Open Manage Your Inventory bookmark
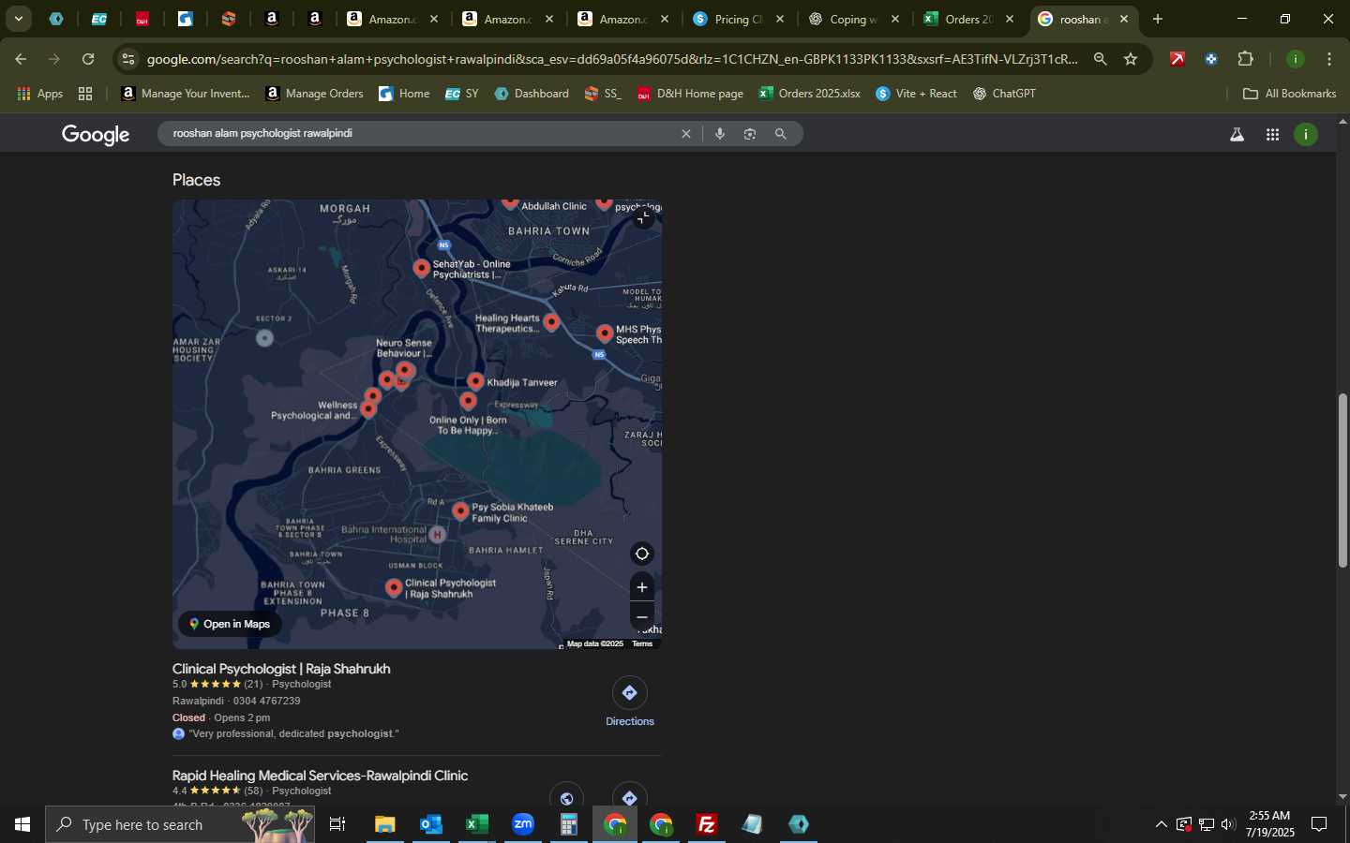Image resolution: width=1350 pixels, height=843 pixels. 186,94
